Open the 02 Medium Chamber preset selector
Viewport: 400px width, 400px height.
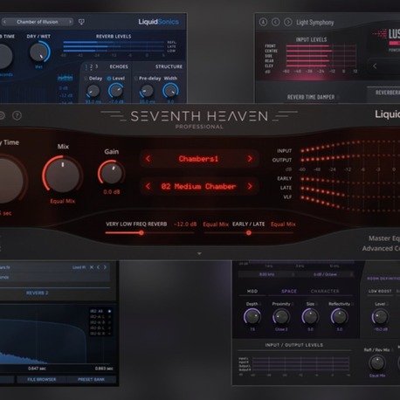pyautogui.click(x=198, y=186)
